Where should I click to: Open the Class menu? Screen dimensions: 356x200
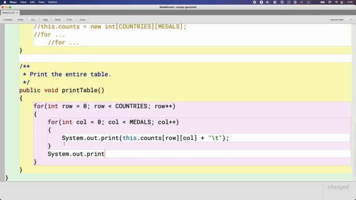(x=23, y=2)
